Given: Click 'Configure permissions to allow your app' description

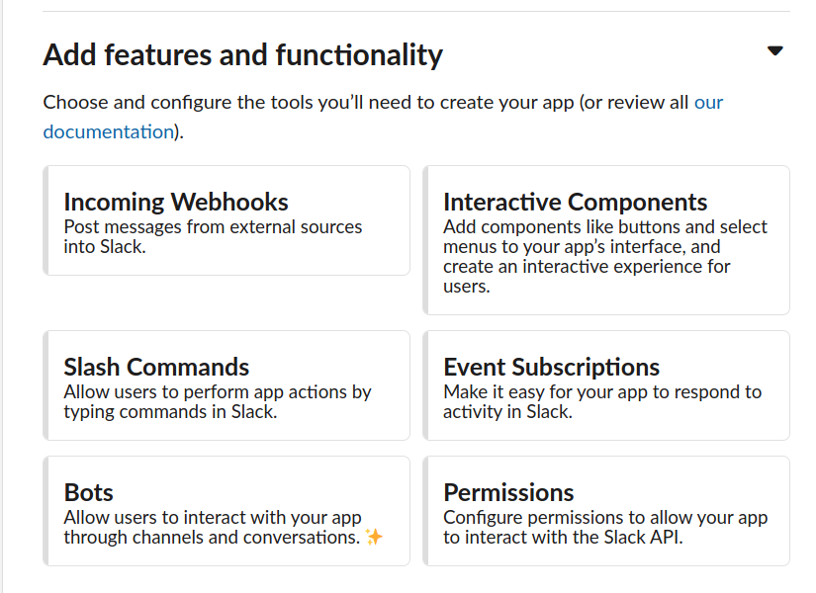Looking at the screenshot, I should pos(605,518).
